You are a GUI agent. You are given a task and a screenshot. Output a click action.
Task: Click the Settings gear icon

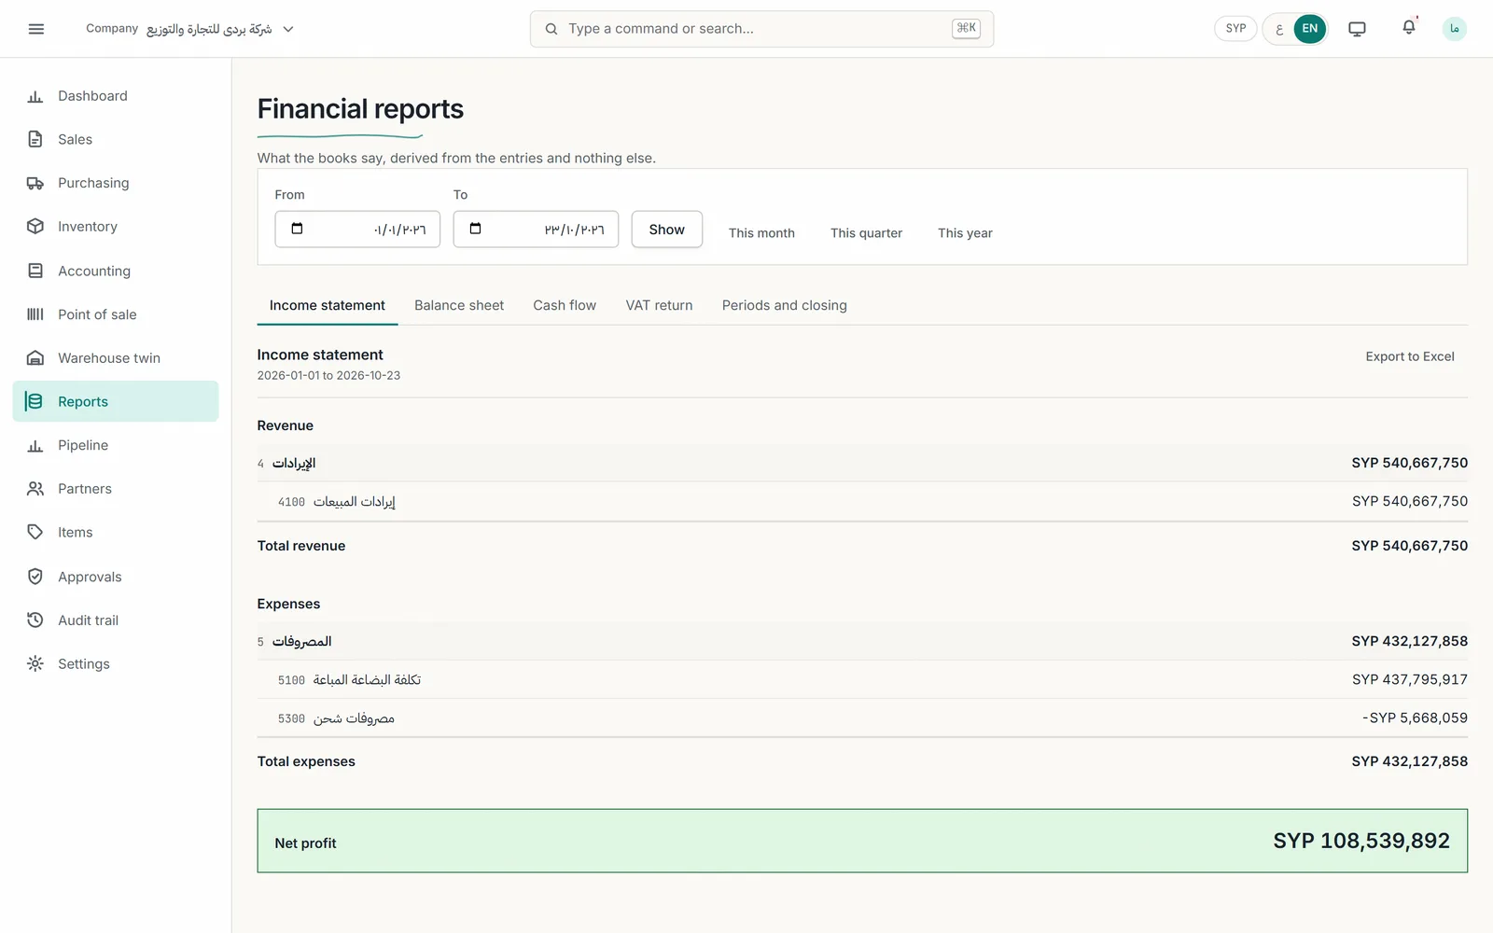[x=35, y=663]
